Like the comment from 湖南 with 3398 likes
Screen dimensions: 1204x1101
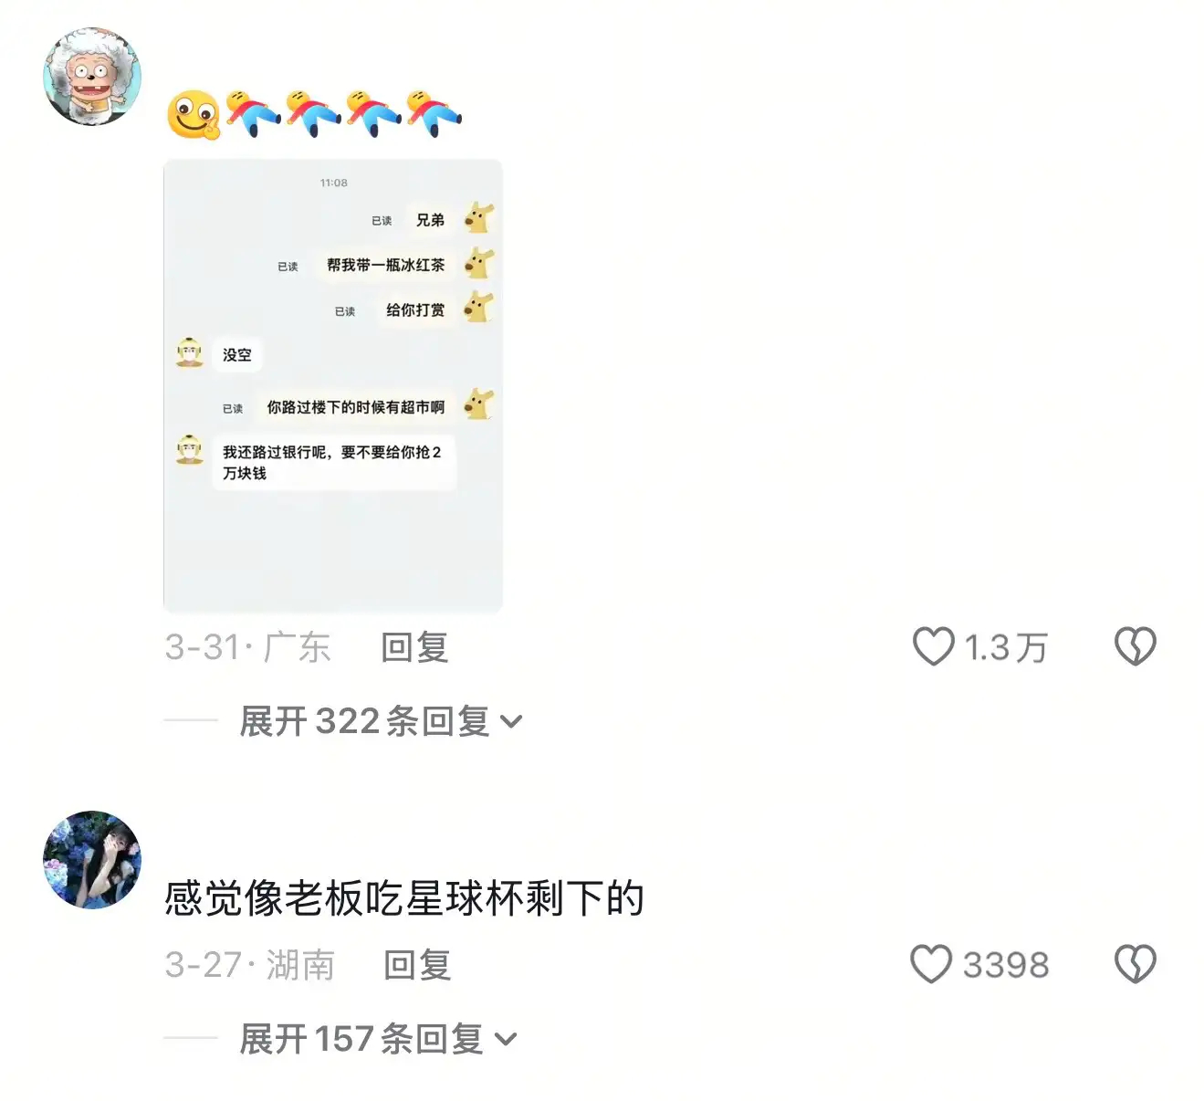[x=931, y=964]
